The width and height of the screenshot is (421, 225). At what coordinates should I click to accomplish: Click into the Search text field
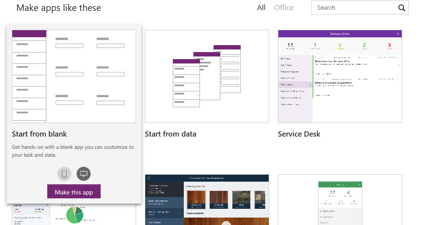353,8
